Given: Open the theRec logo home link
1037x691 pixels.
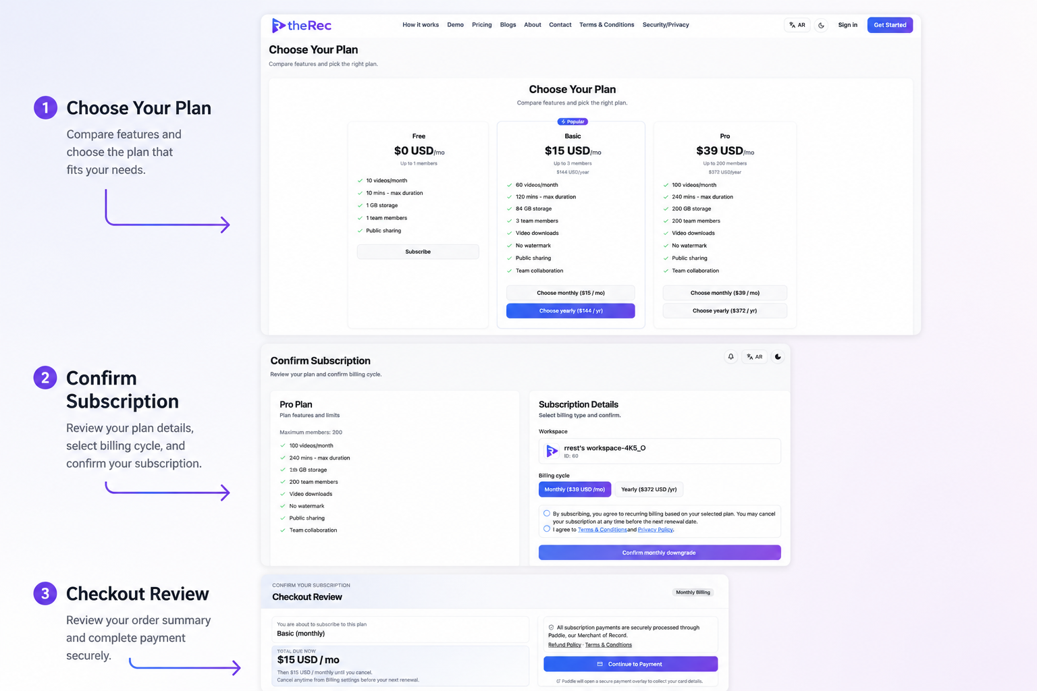Looking at the screenshot, I should click(x=301, y=26).
